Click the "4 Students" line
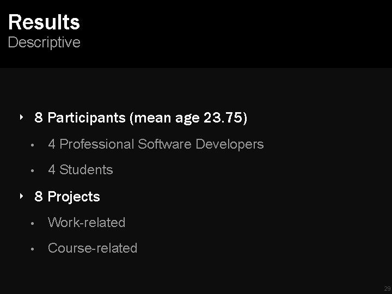392x294 pixels. click(81, 170)
